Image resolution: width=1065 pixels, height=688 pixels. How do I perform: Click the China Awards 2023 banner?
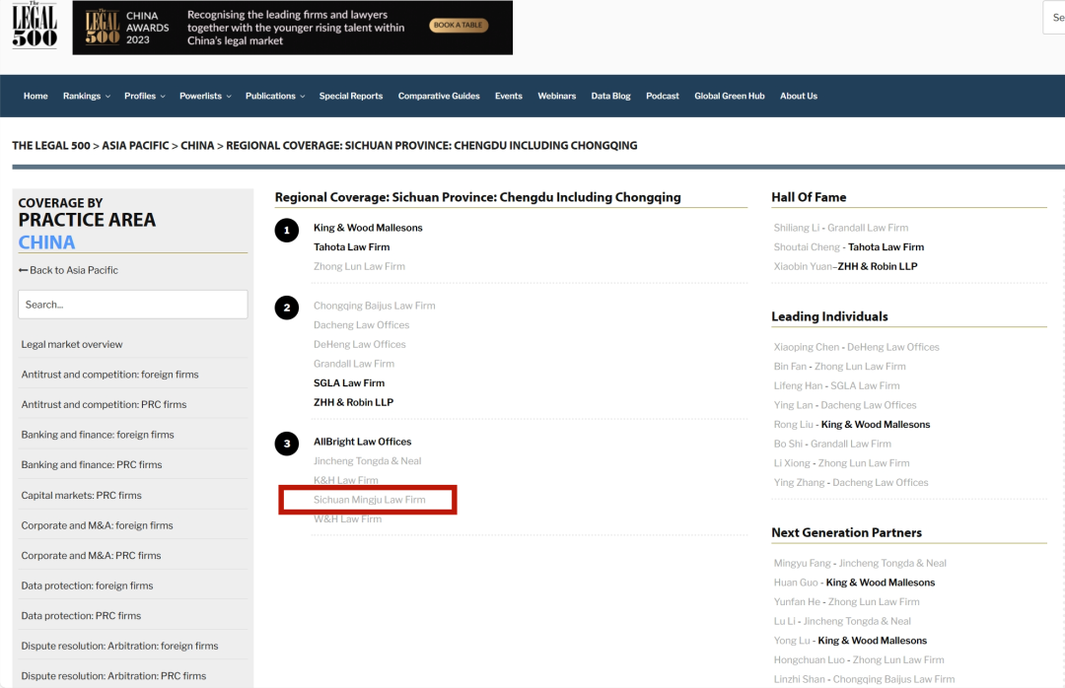pos(292,28)
